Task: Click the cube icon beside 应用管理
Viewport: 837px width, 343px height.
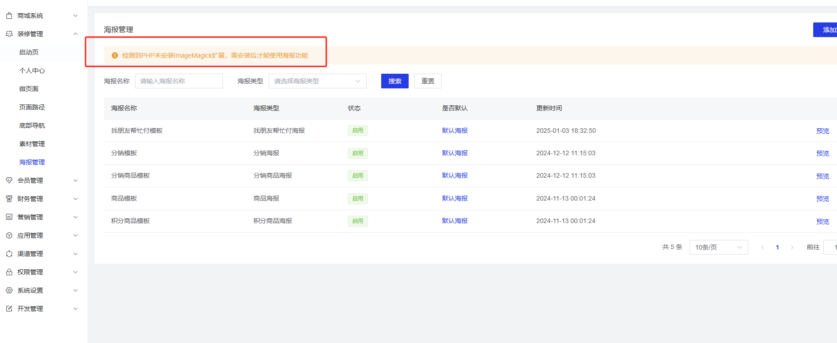Action: (9, 235)
